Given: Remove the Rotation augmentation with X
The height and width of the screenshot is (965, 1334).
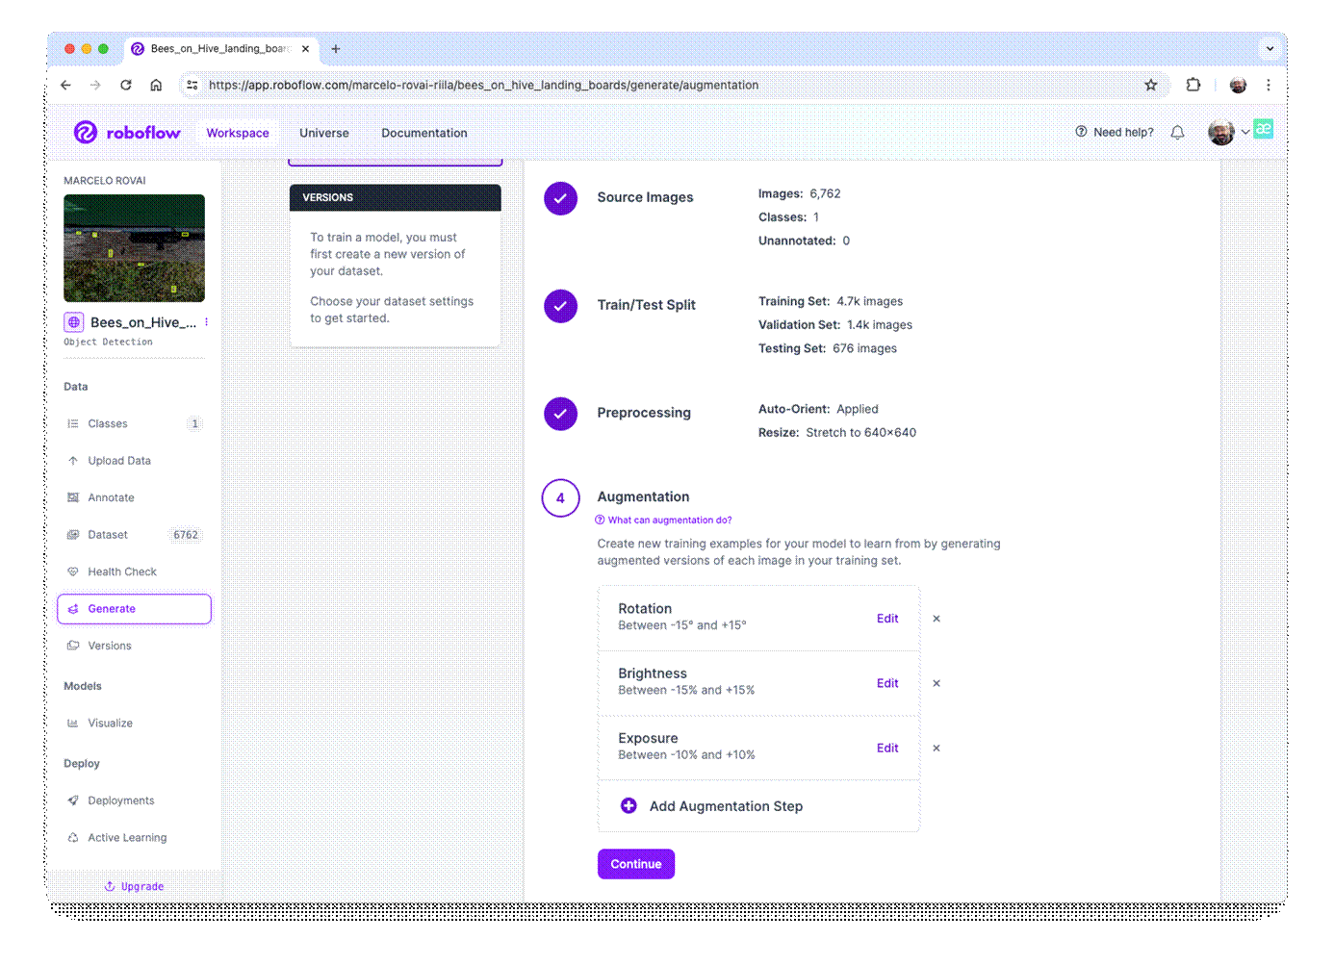Looking at the screenshot, I should (x=936, y=619).
